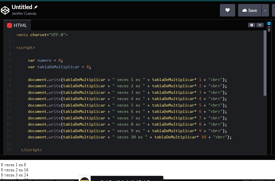Click the HTML slash language icon

tap(9, 26)
